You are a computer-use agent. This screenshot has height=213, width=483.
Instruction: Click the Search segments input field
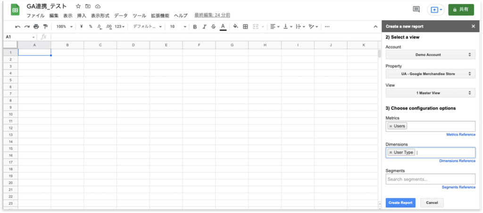430,179
